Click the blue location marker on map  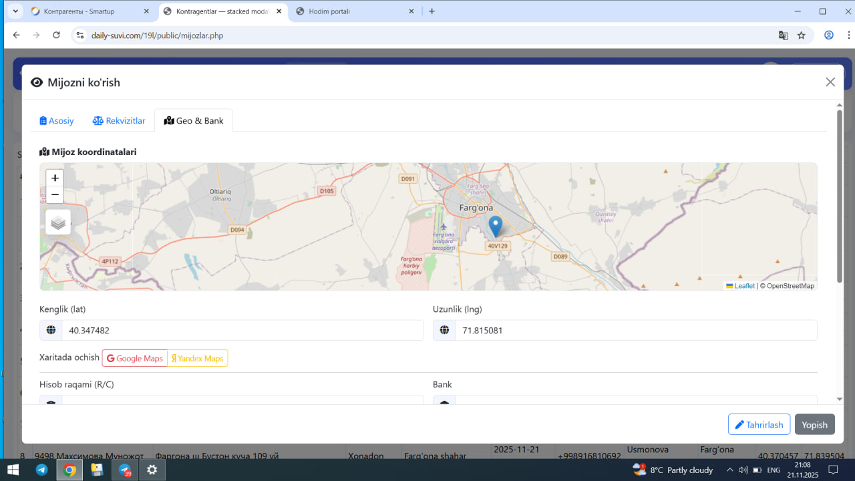point(495,226)
